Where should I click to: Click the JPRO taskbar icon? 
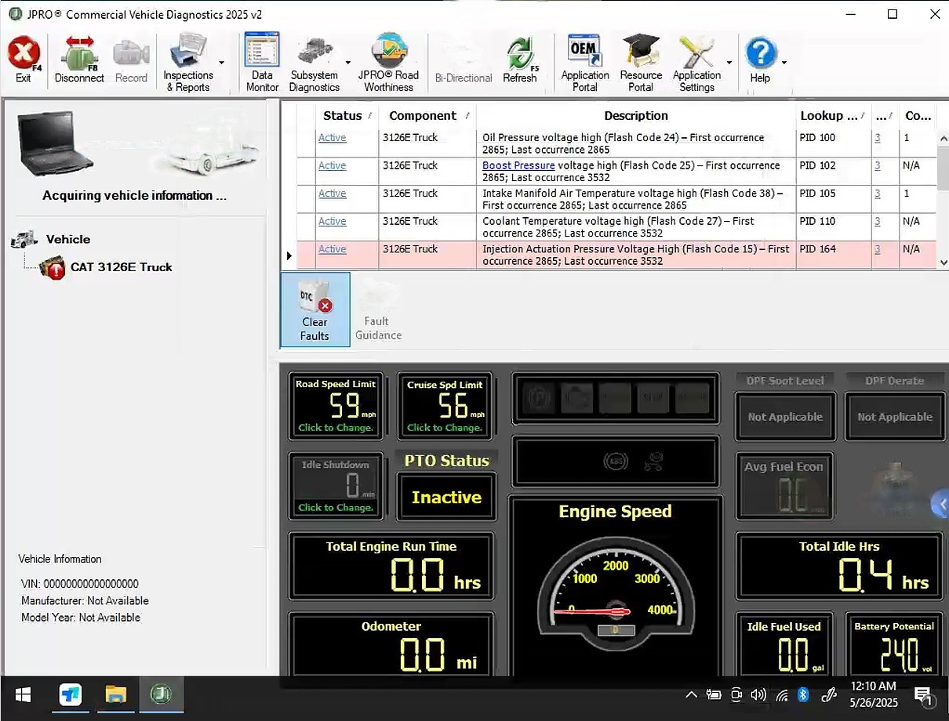click(161, 695)
